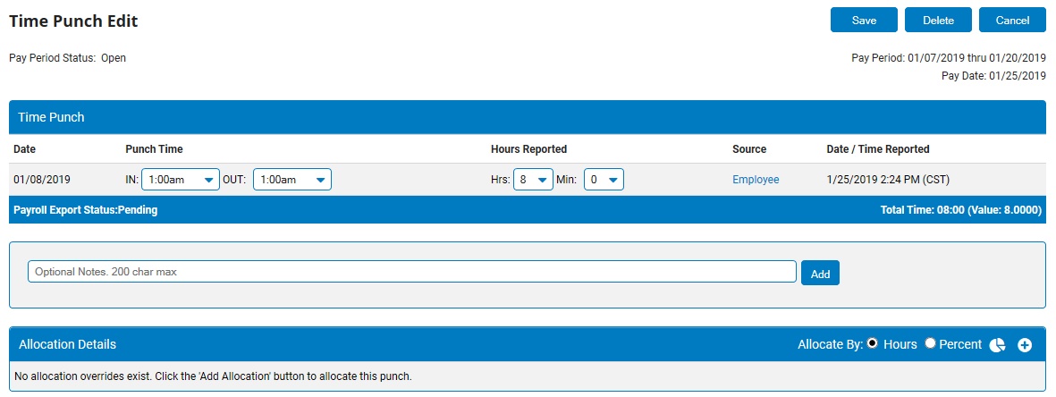
Task: Click the pie chart allocation icon
Action: (998, 345)
